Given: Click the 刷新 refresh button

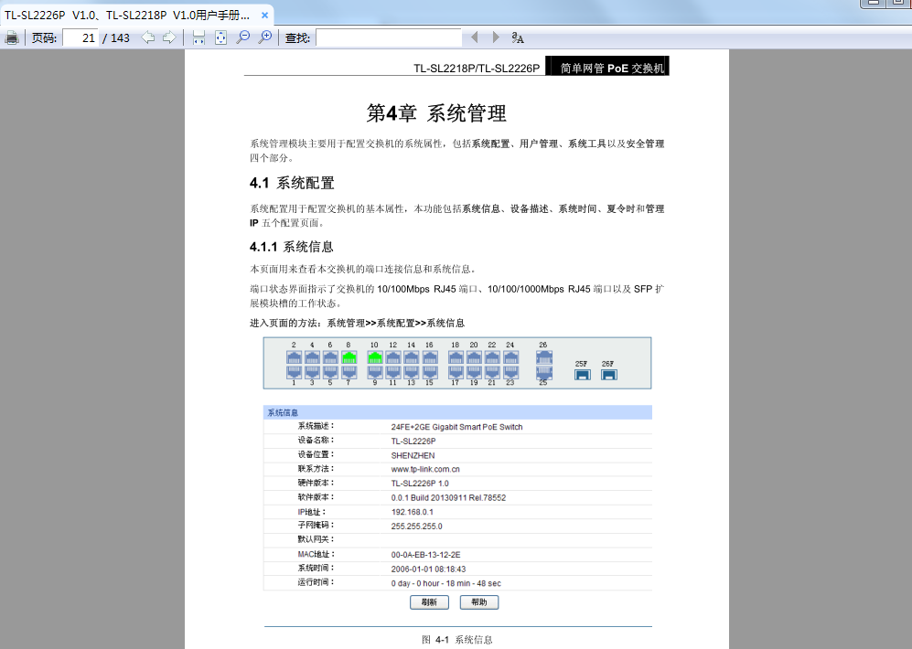Looking at the screenshot, I should [429, 602].
